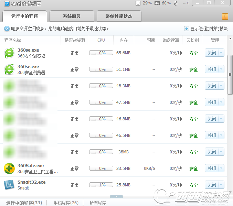
Task: Click 关闭 for the 47.5MB process
Action: coord(212,102)
